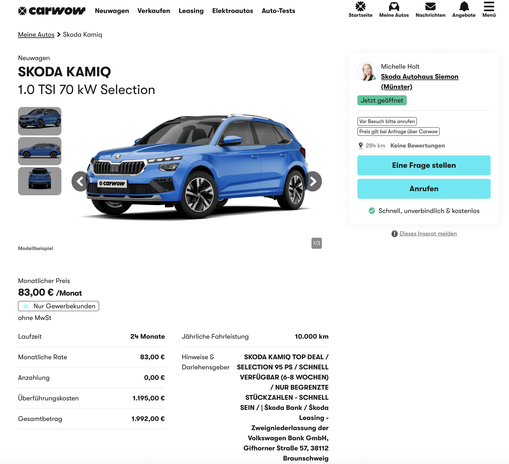Click the Keine Bewertungen text
This screenshot has height=464, width=509.
(x=418, y=146)
